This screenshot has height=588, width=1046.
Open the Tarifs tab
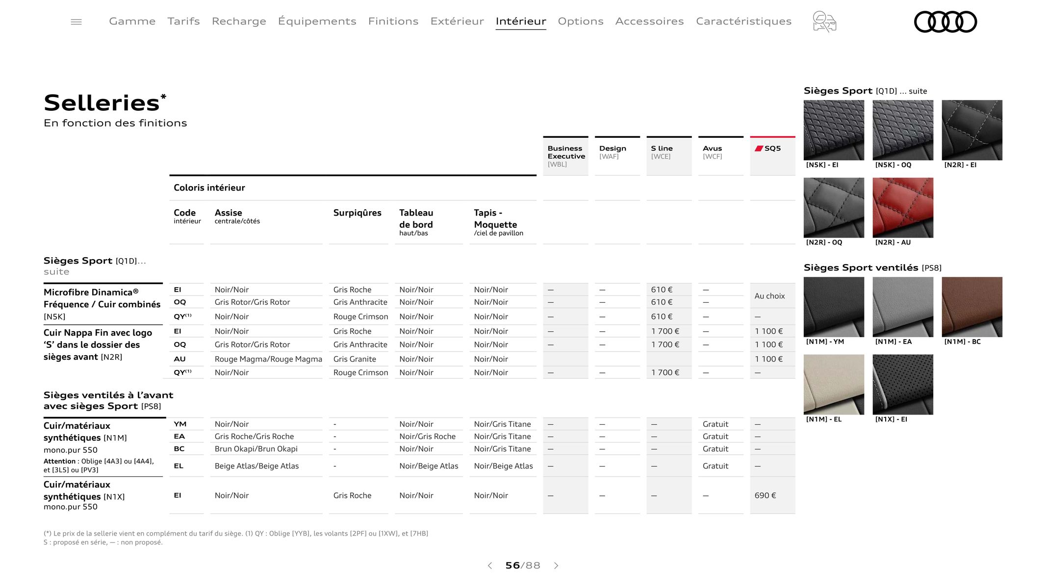tap(183, 21)
